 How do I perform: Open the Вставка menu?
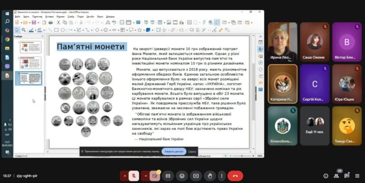pyautogui.click(x=49, y=17)
